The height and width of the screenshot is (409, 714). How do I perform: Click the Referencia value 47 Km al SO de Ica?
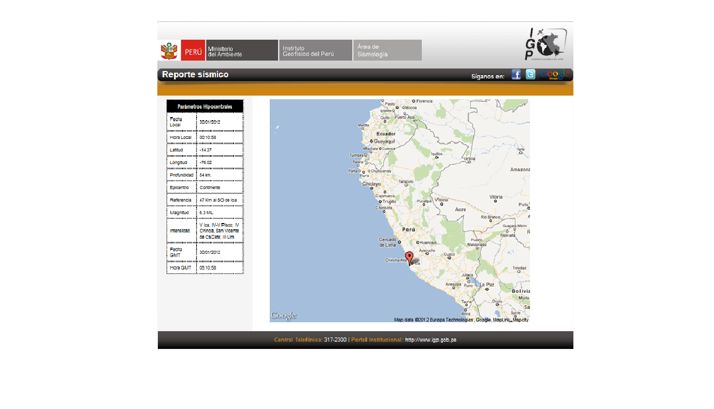(218, 200)
